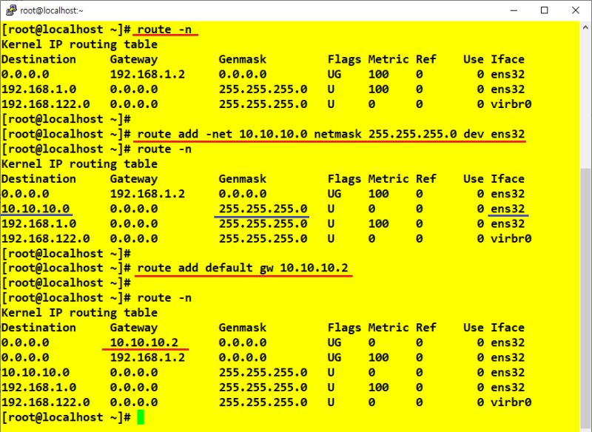
Task: Click the scrollbar up arrow
Action: tap(585, 27)
